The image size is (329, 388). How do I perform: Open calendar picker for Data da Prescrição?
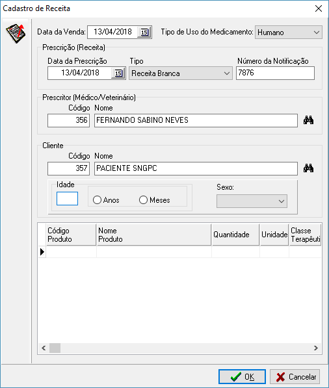118,73
